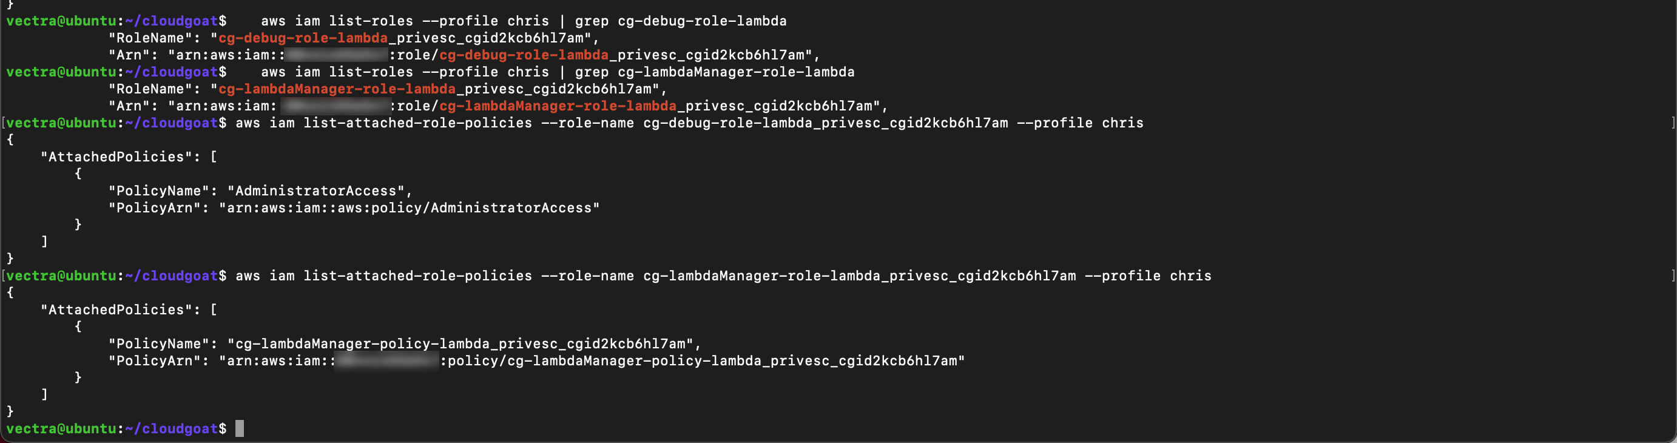
Task: Click blurred account ID in debug role Arn
Action: [337, 55]
